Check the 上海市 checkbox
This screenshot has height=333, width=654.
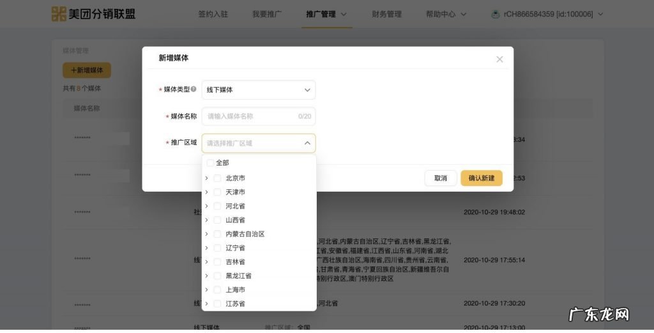pos(217,290)
